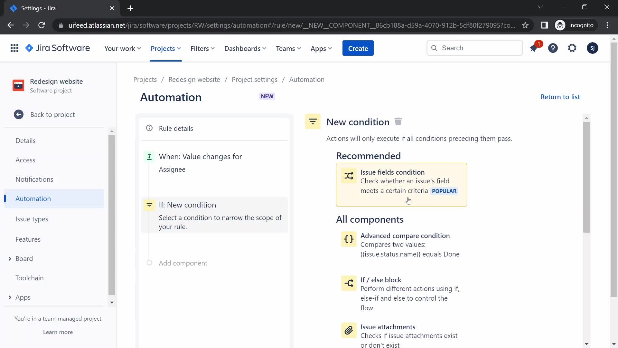Click the Issue attachments icon

348,331
